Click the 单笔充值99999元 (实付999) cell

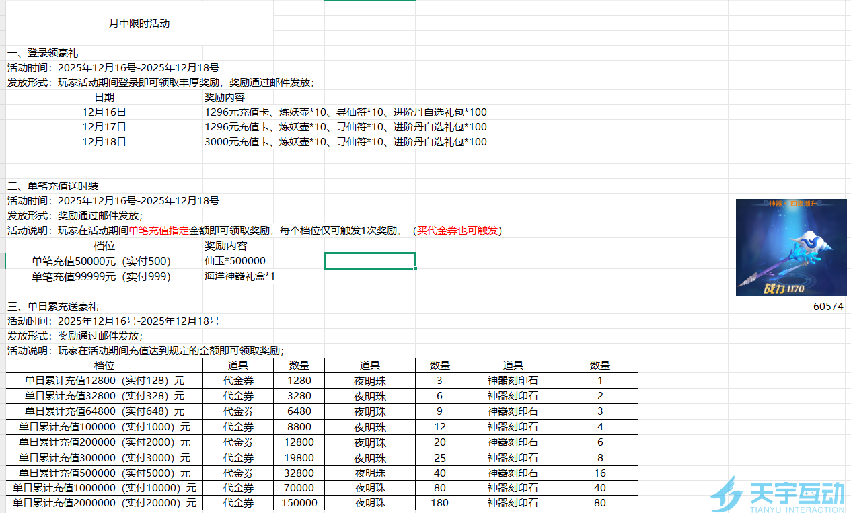101,276
